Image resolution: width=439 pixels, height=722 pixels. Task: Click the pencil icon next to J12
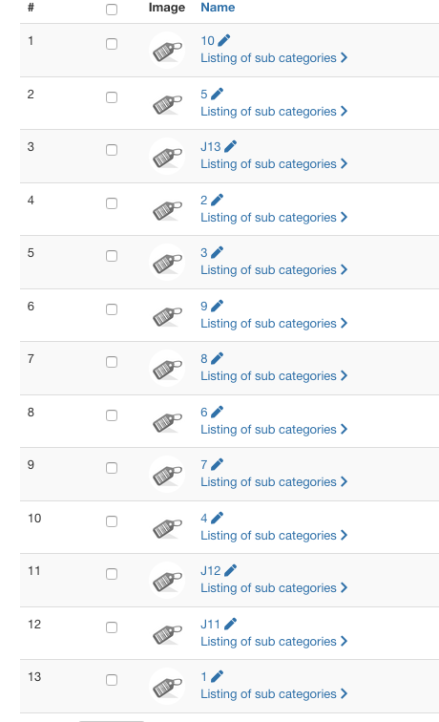coord(230,570)
